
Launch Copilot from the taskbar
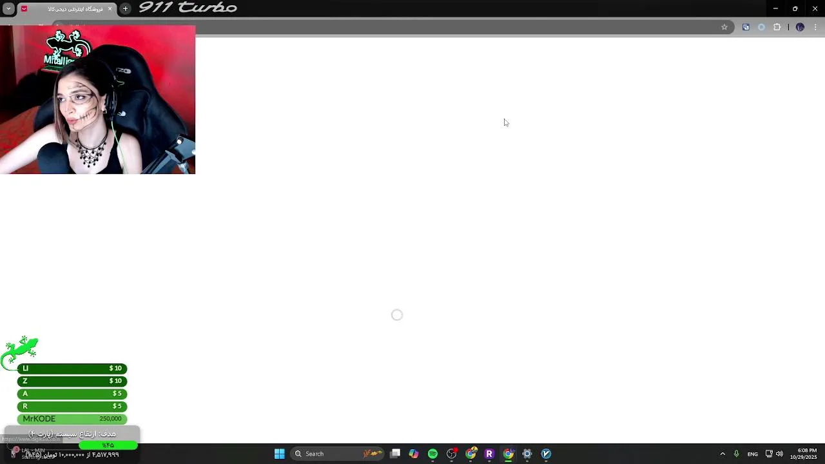414,454
